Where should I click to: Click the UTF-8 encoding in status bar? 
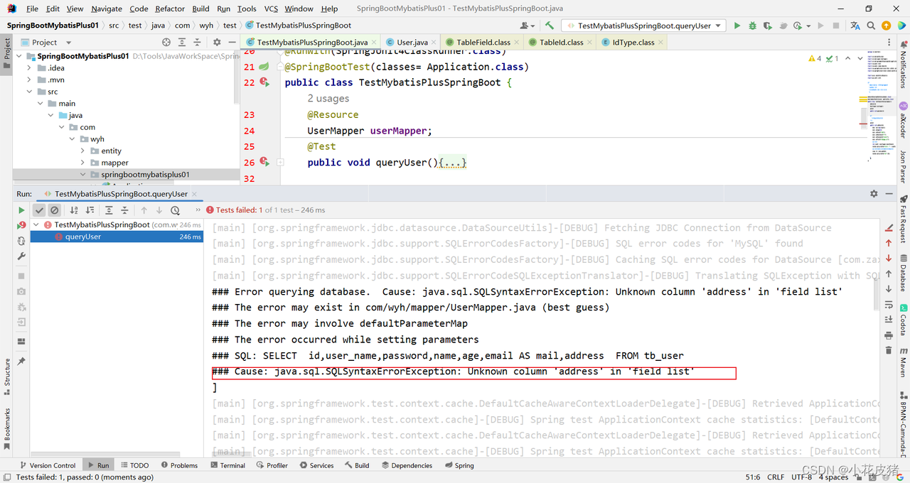click(801, 477)
